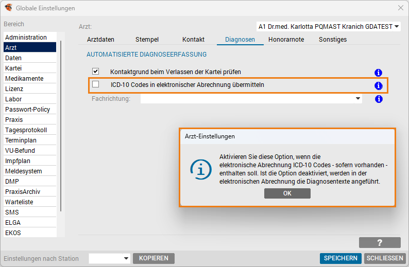Viewport: 409px width, 267px height.
Task: Click the application logo in title bar
Action: 8,8
